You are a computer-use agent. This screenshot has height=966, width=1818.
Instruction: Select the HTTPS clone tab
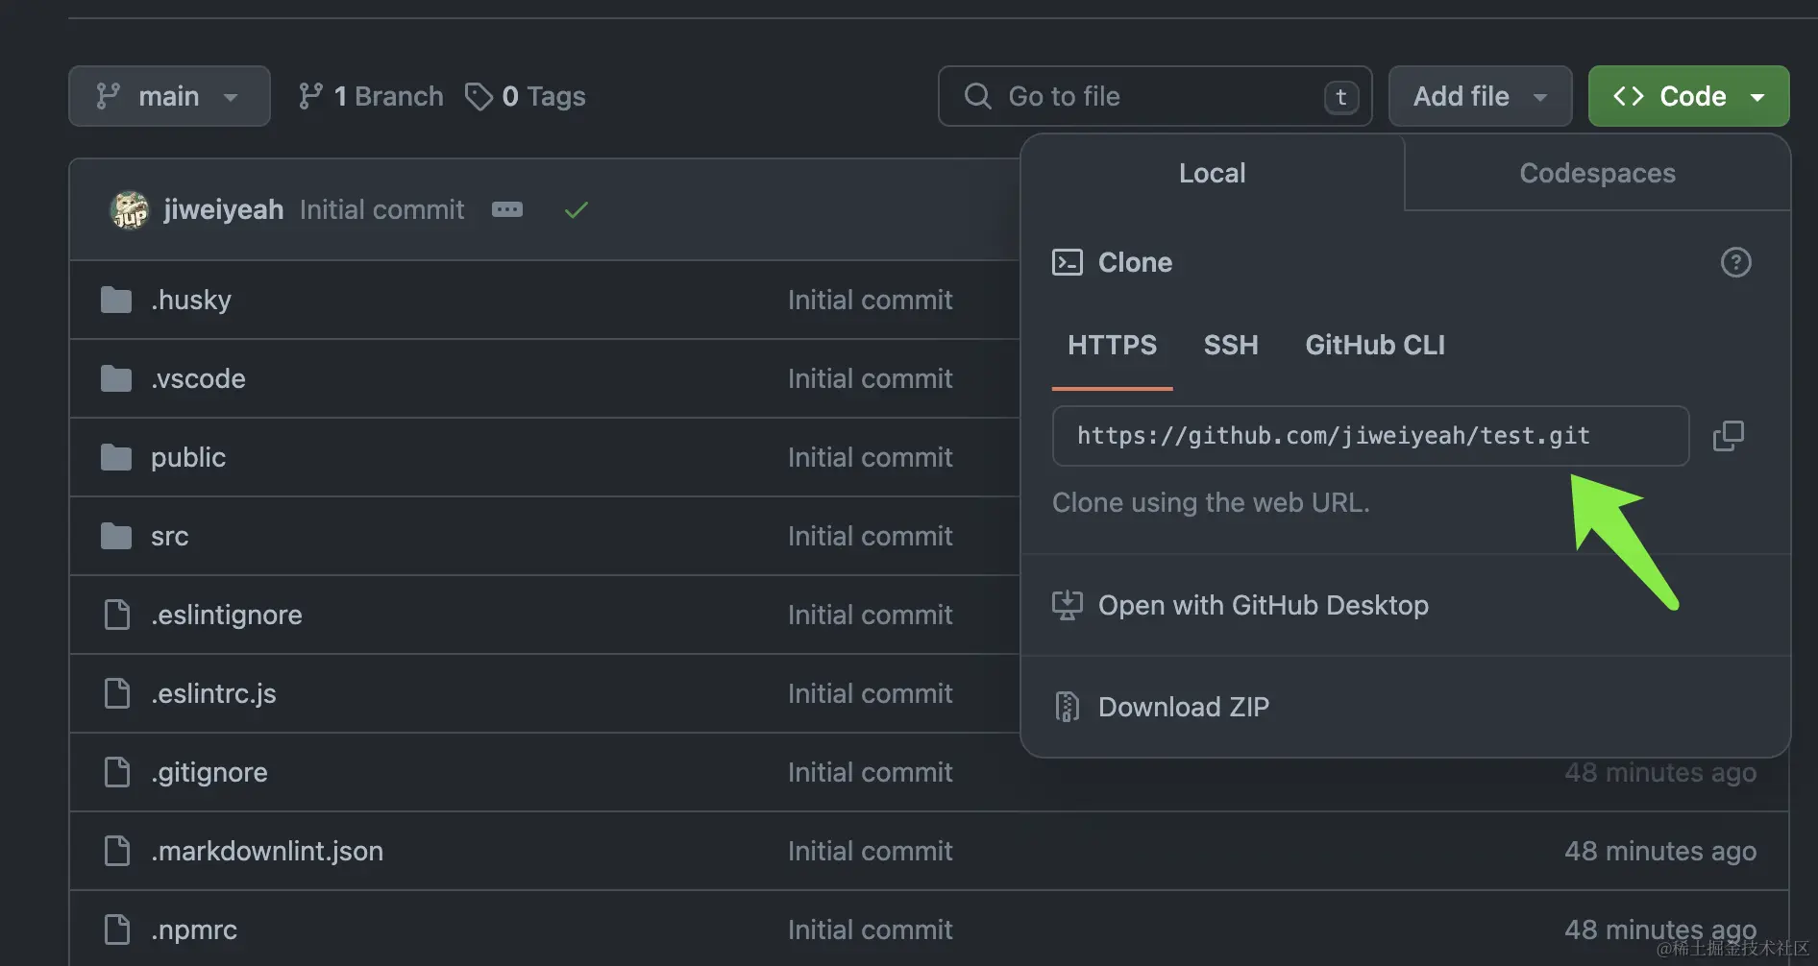point(1112,345)
